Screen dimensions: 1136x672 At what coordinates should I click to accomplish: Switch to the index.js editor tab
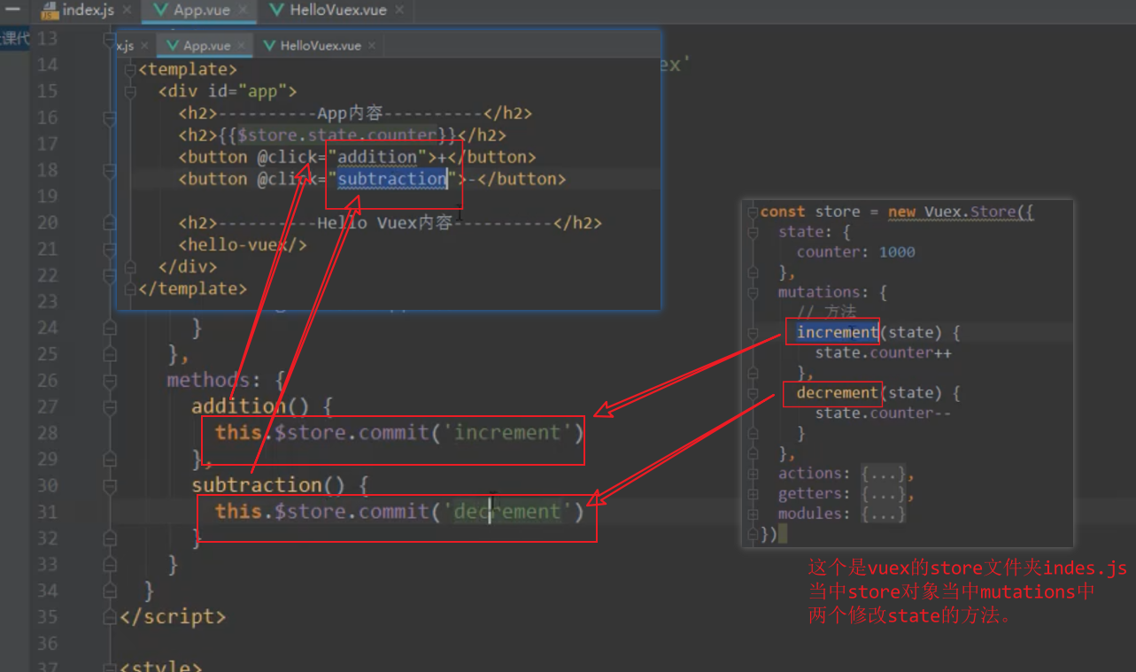click(88, 11)
